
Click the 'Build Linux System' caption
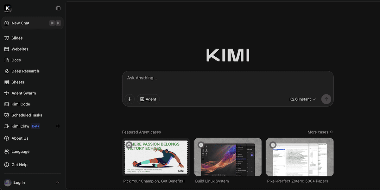pos(212,181)
